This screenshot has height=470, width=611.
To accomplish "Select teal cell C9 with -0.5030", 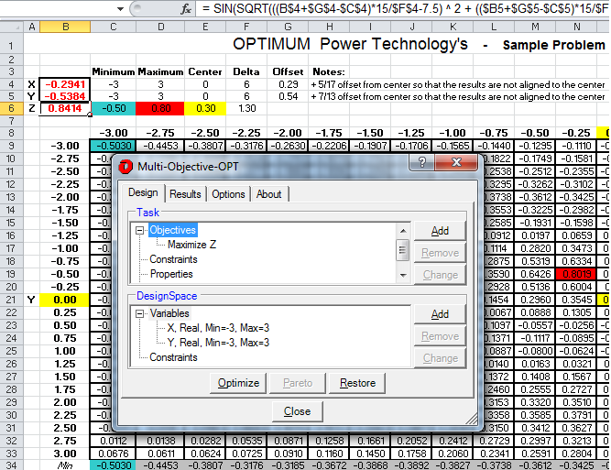I will pyautogui.click(x=114, y=146).
